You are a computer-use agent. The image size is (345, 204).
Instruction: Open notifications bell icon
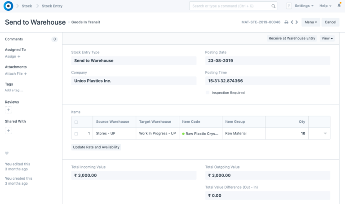pos(339,6)
